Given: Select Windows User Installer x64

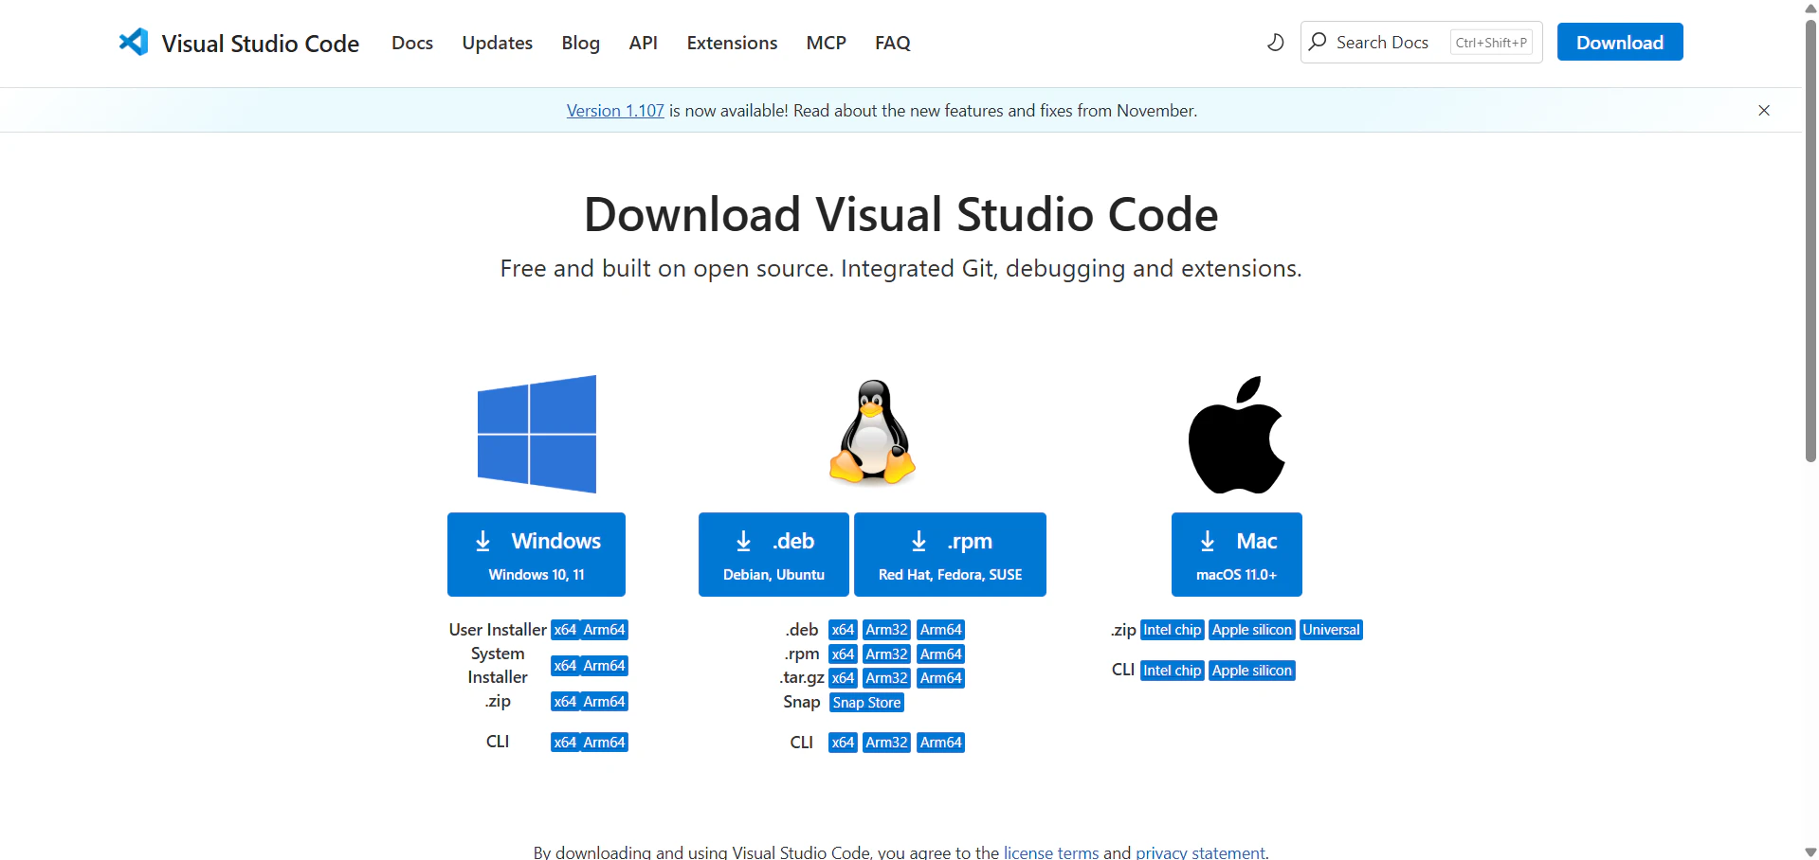Looking at the screenshot, I should 565,630.
